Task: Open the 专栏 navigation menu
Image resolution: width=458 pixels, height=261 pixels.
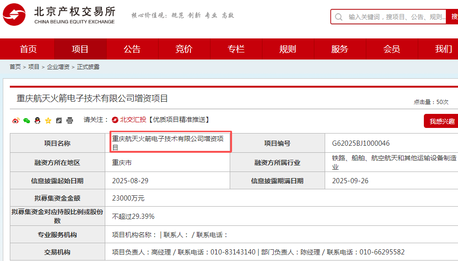Action: [x=236, y=49]
